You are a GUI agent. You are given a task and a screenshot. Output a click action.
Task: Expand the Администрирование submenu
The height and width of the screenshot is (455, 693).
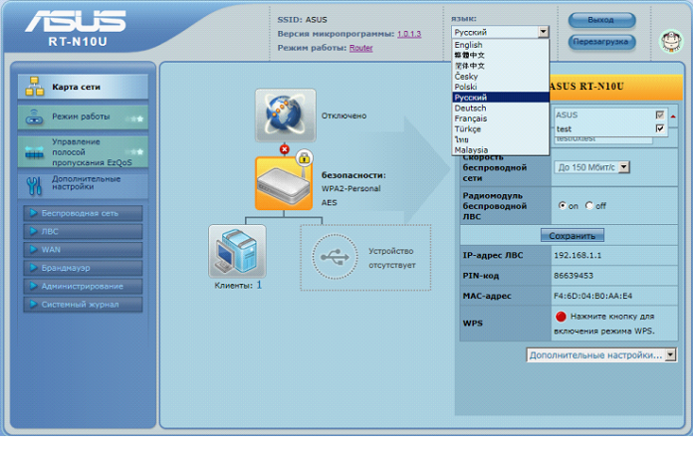coord(83,286)
